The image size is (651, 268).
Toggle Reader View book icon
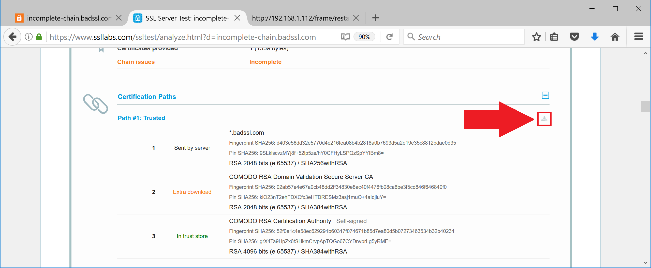pos(345,37)
